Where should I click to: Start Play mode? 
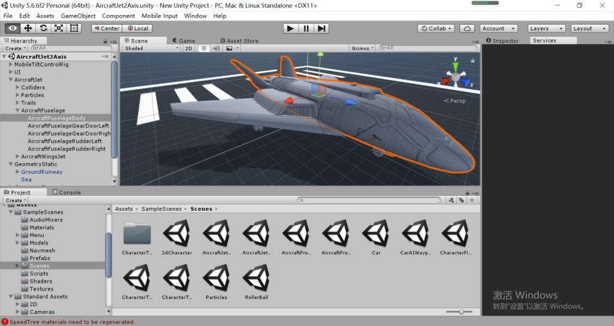(x=290, y=28)
